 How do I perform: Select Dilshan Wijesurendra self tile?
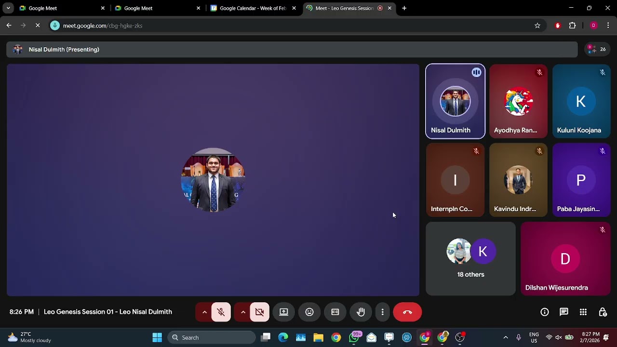coord(565,259)
